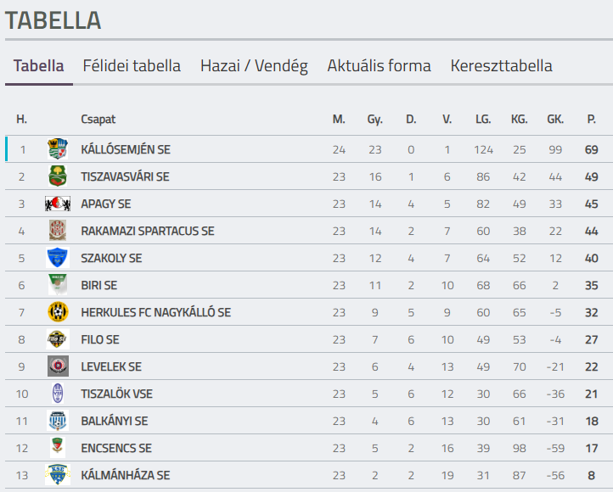Open the ENCSENCS SE team link

point(116,448)
